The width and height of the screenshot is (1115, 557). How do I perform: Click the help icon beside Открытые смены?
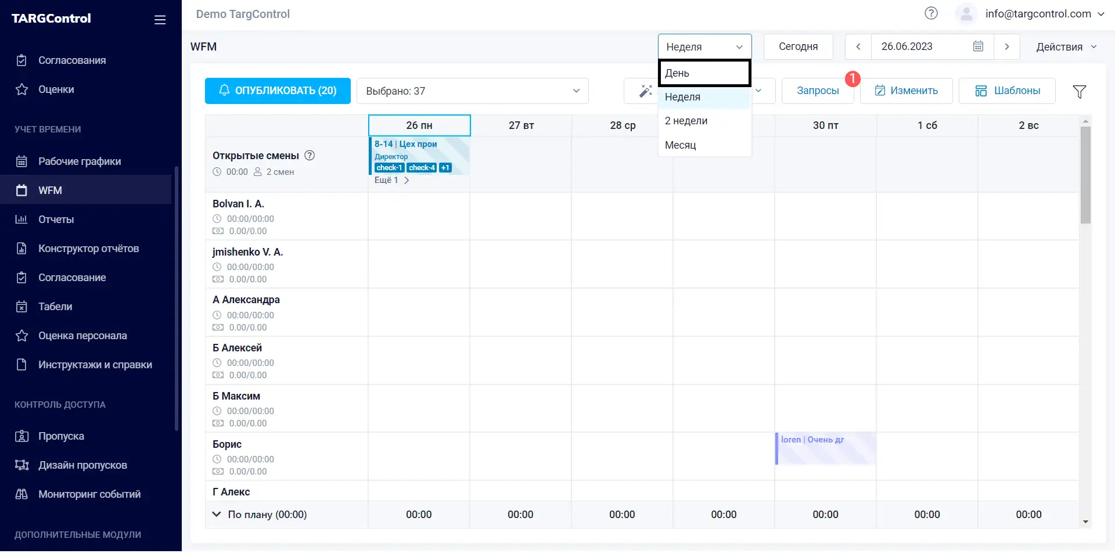click(x=310, y=155)
